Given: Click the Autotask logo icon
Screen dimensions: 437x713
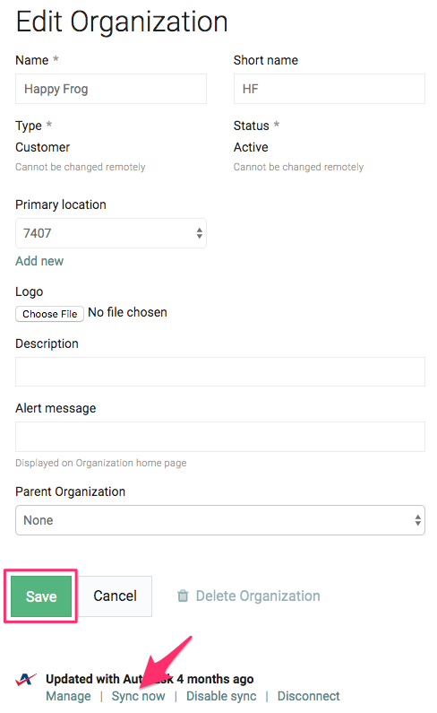Looking at the screenshot, I should coord(25,679).
